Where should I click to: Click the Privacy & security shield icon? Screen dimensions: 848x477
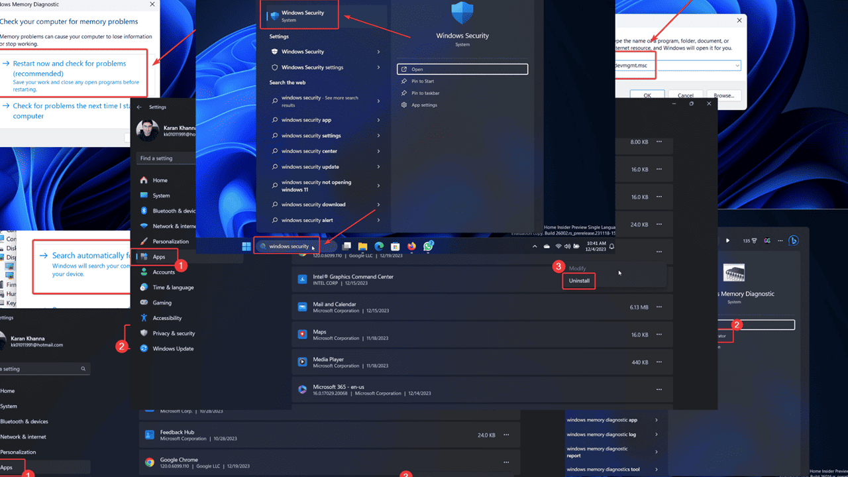pyautogui.click(x=144, y=333)
